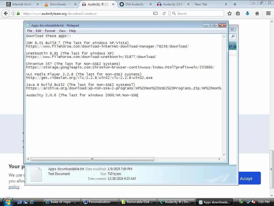Open Notepad Edit menu
Viewport: 274px width, 206px height.
(x=39, y=31)
